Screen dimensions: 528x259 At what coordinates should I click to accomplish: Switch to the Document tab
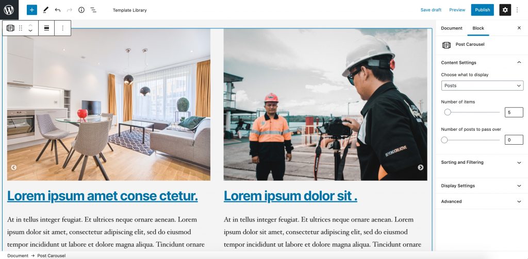[452, 28]
